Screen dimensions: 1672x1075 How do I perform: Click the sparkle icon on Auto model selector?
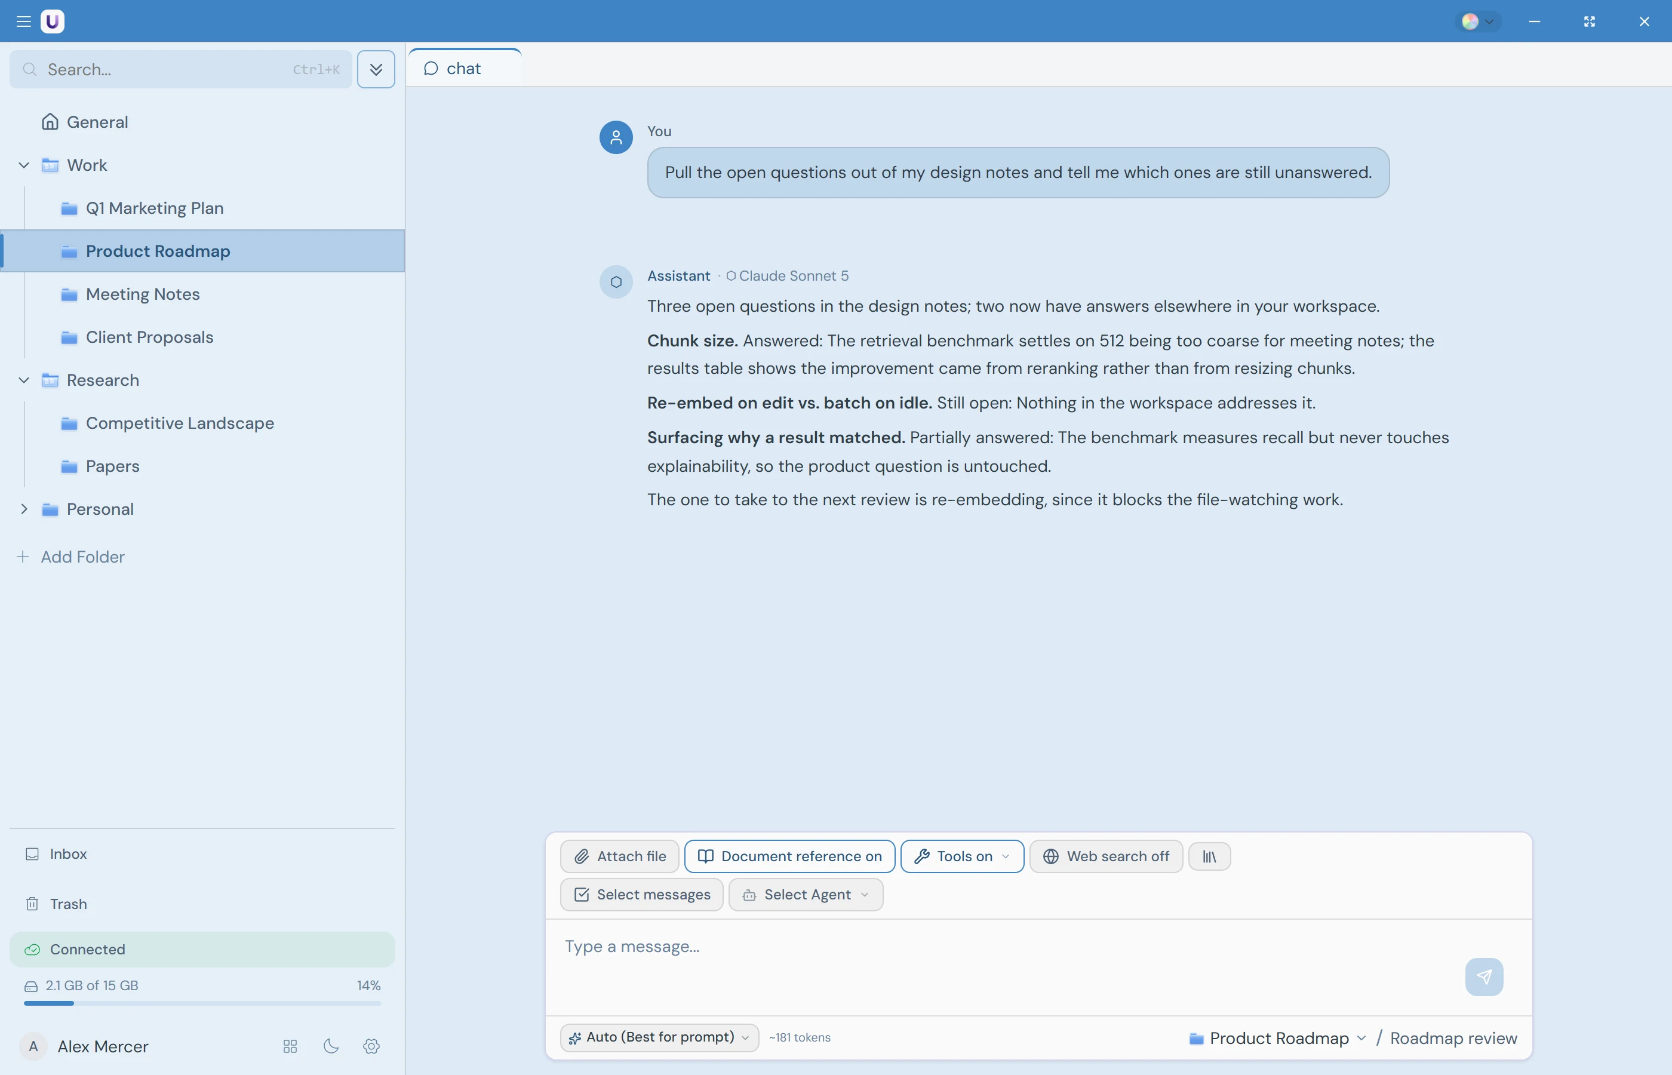click(575, 1039)
